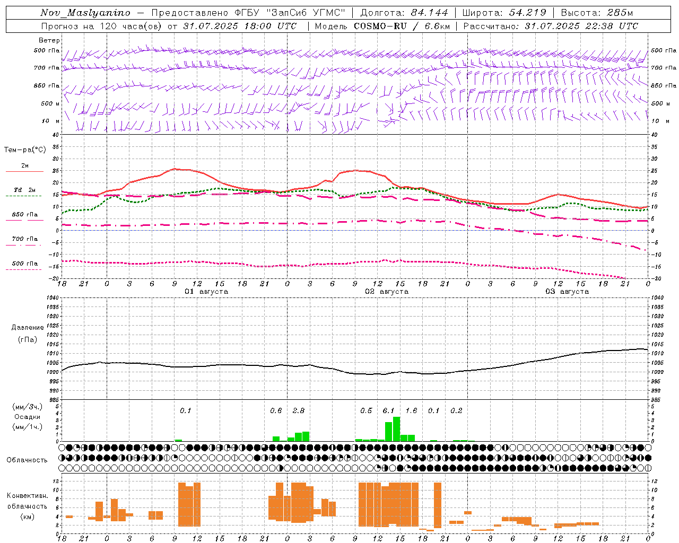Click precipitation total 1.6

point(411,410)
